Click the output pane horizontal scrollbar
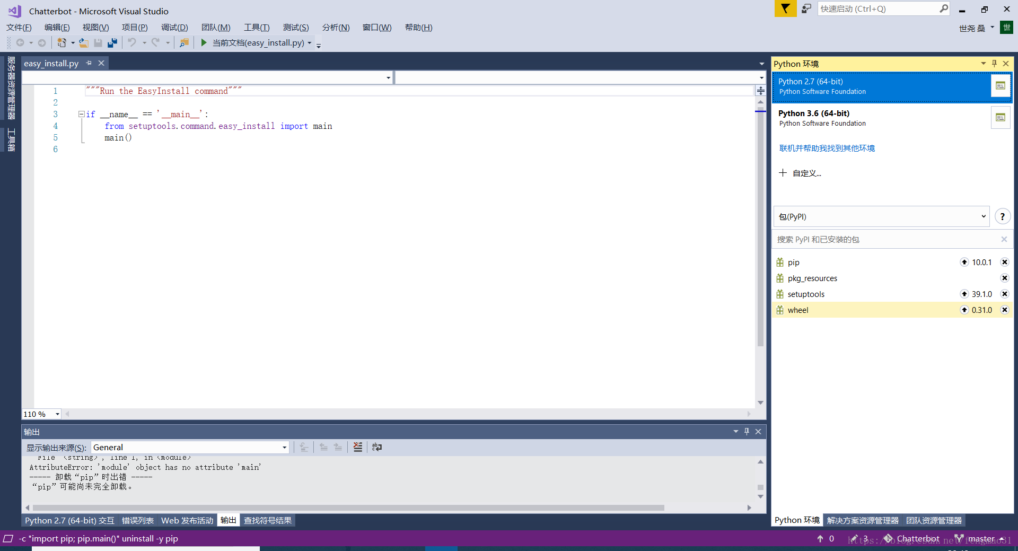The height and width of the screenshot is (551, 1018). point(348,508)
